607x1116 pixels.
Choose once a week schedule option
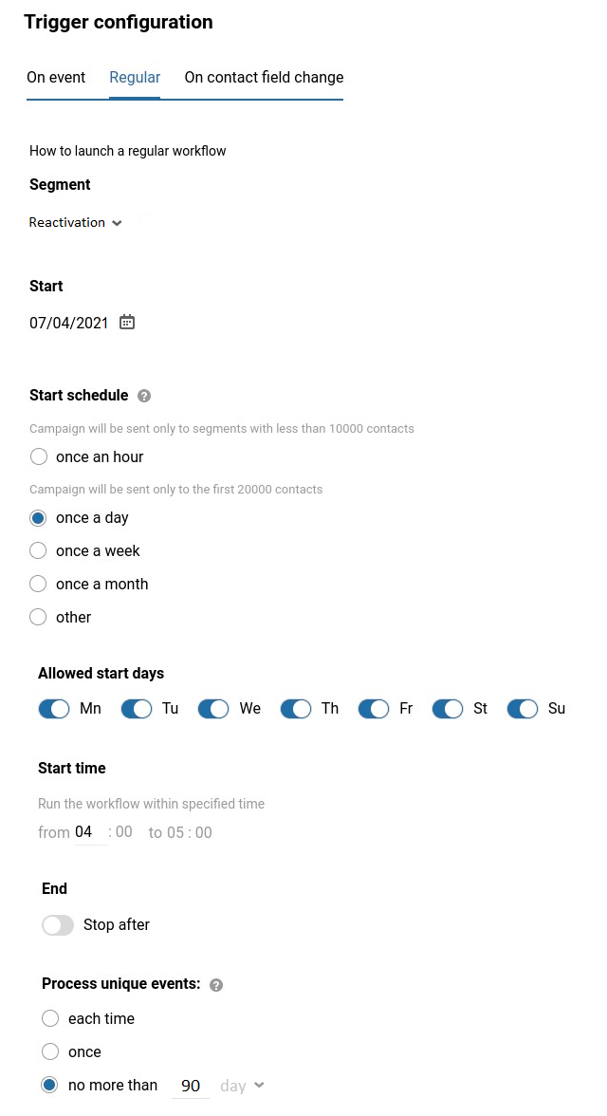(x=38, y=551)
